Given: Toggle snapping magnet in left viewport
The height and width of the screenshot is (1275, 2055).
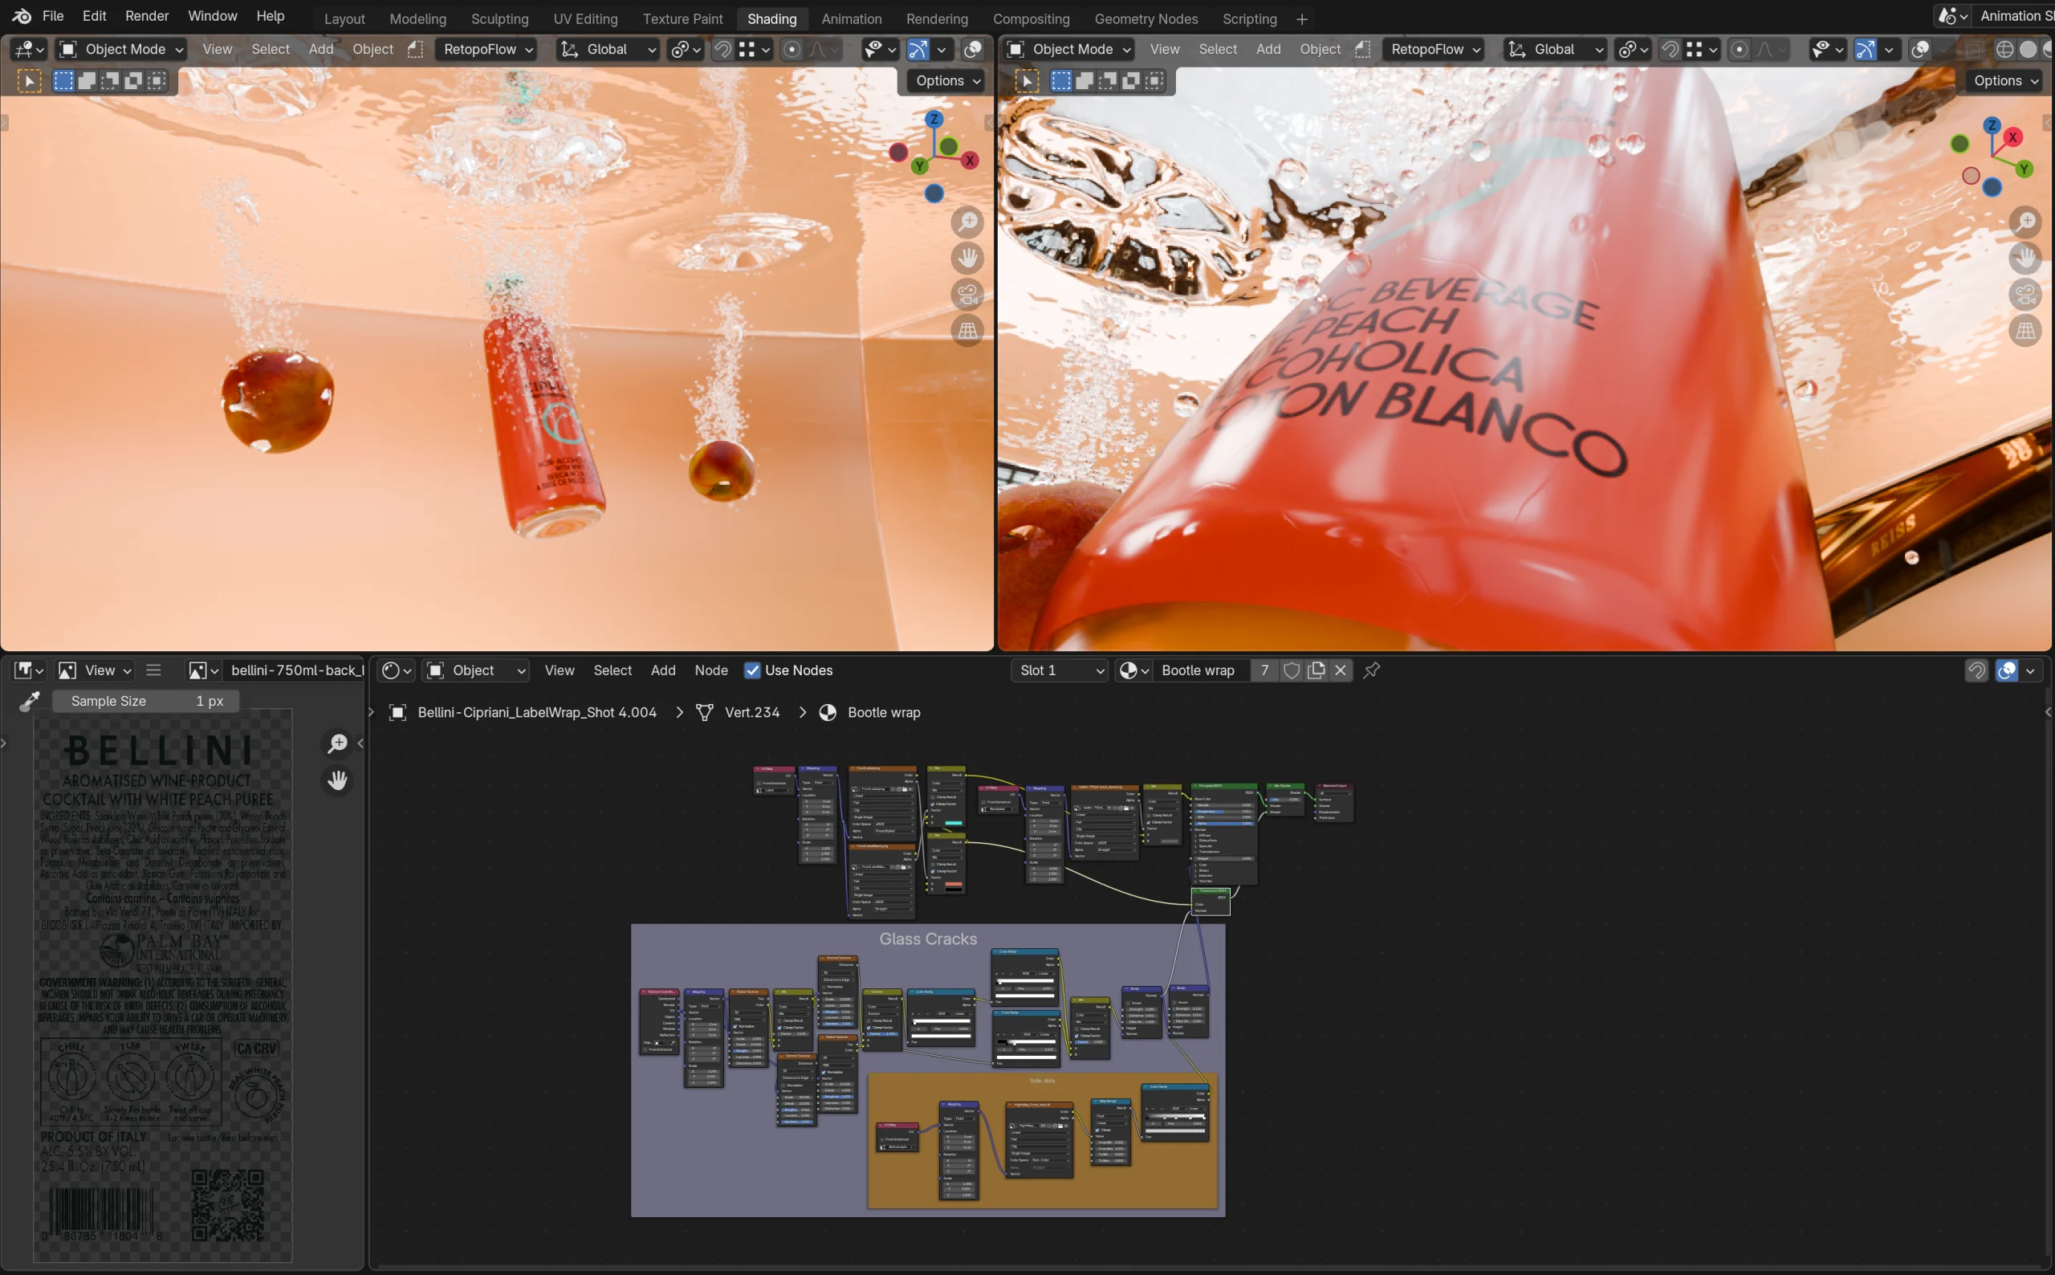Looking at the screenshot, I should 722,49.
